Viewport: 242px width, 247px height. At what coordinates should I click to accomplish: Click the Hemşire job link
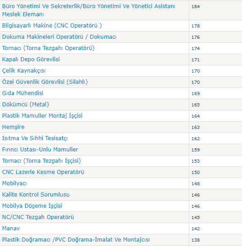(x=14, y=127)
